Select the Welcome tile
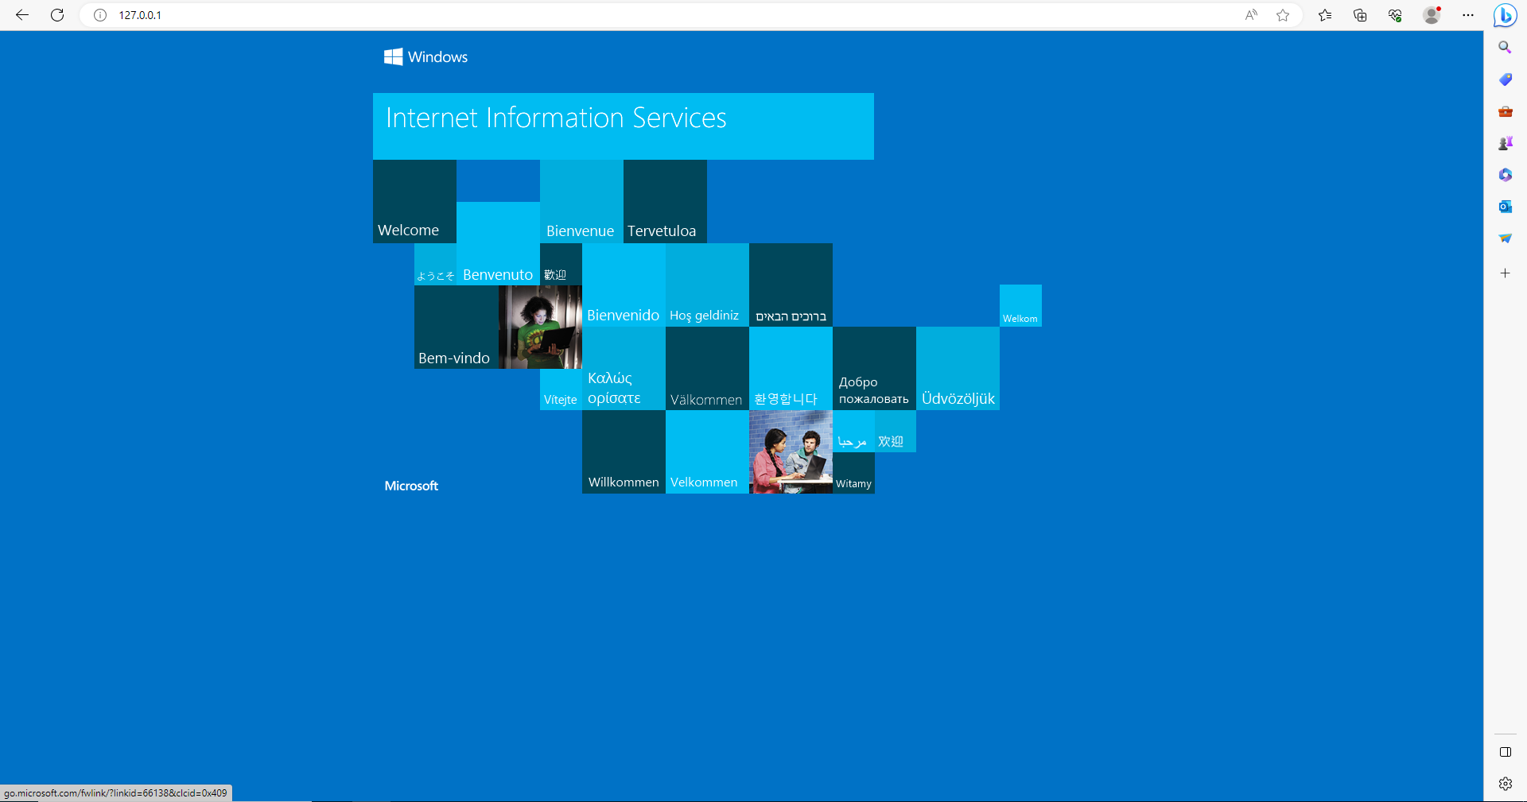 click(414, 201)
